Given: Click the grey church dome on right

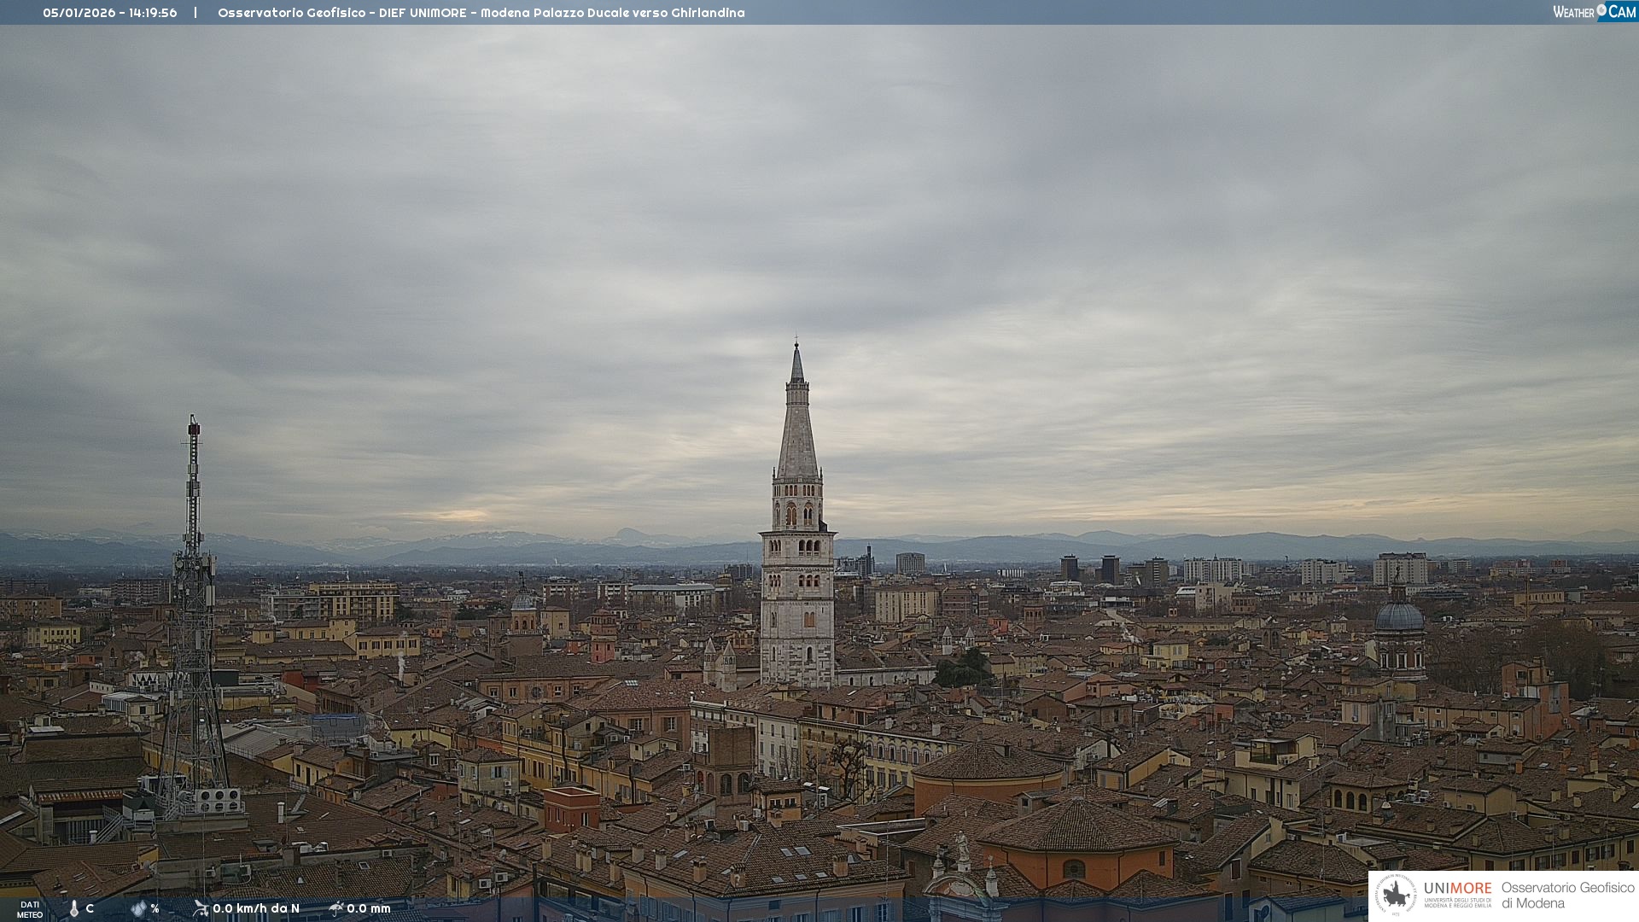Looking at the screenshot, I should tap(1399, 616).
